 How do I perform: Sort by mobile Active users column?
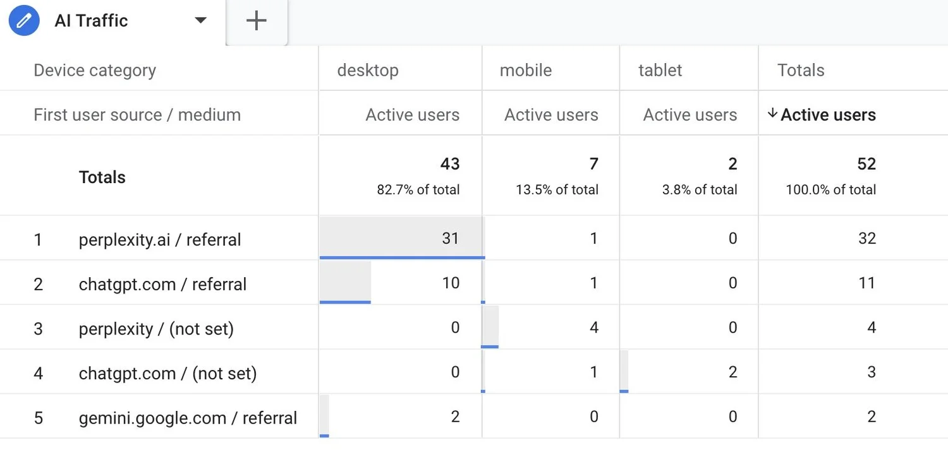(x=550, y=114)
